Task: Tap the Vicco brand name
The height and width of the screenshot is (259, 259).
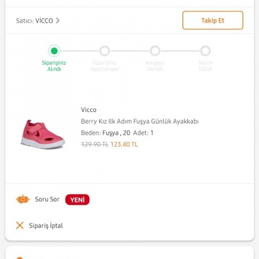Action: click(89, 109)
